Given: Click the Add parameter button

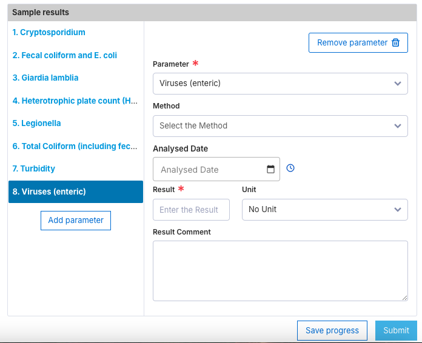Looking at the screenshot, I should pyautogui.click(x=76, y=221).
